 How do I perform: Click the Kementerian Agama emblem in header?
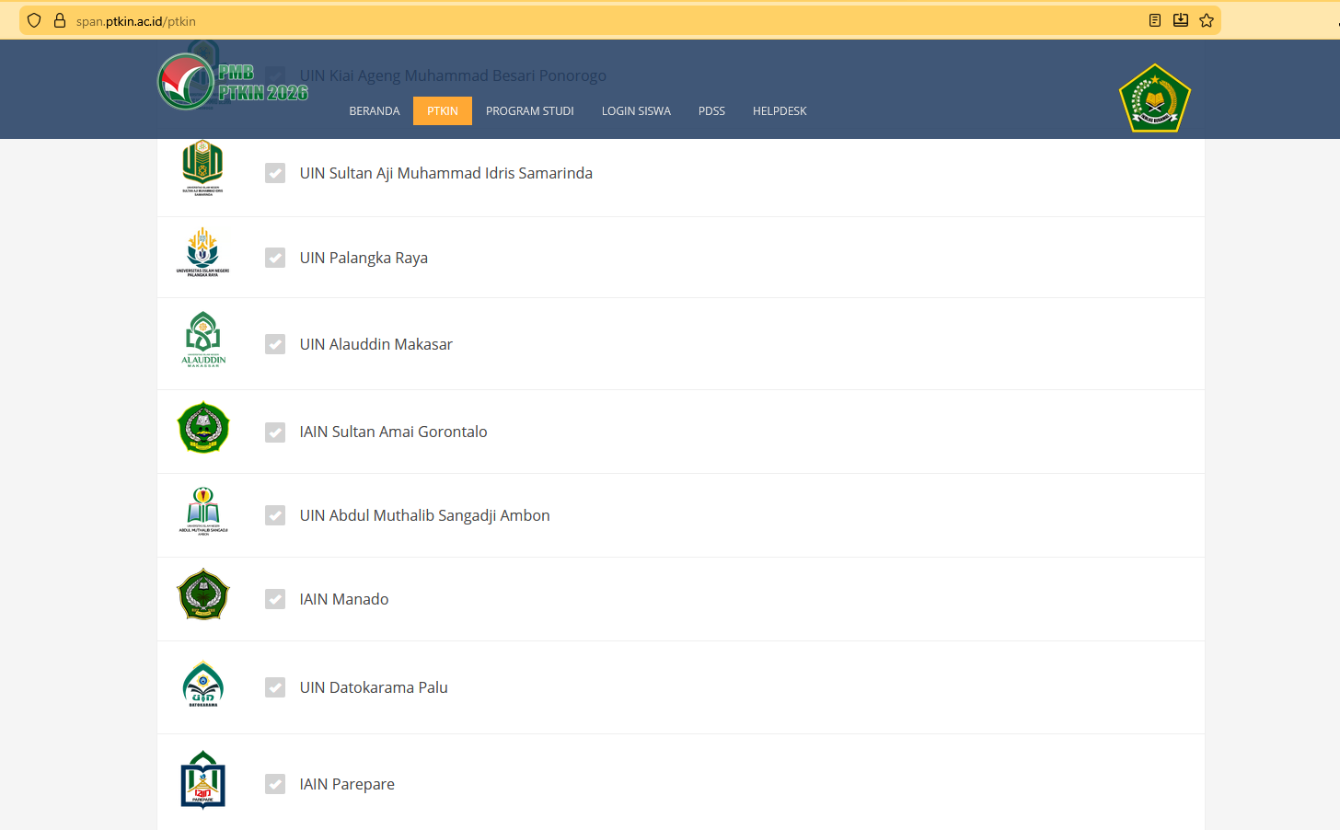1154,98
